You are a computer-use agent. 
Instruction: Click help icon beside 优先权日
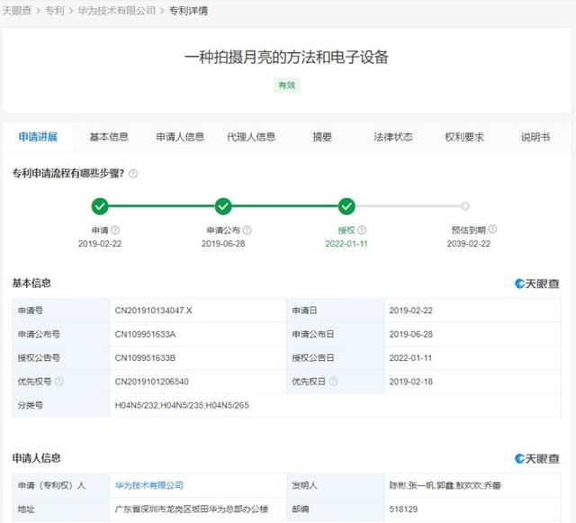point(333,382)
